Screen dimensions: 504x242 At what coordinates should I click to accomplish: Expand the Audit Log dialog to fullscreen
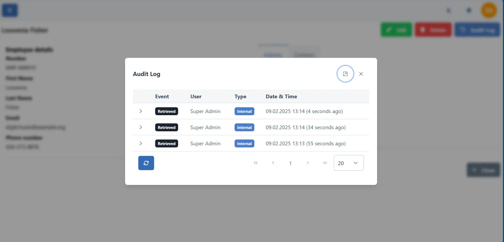[345, 74]
